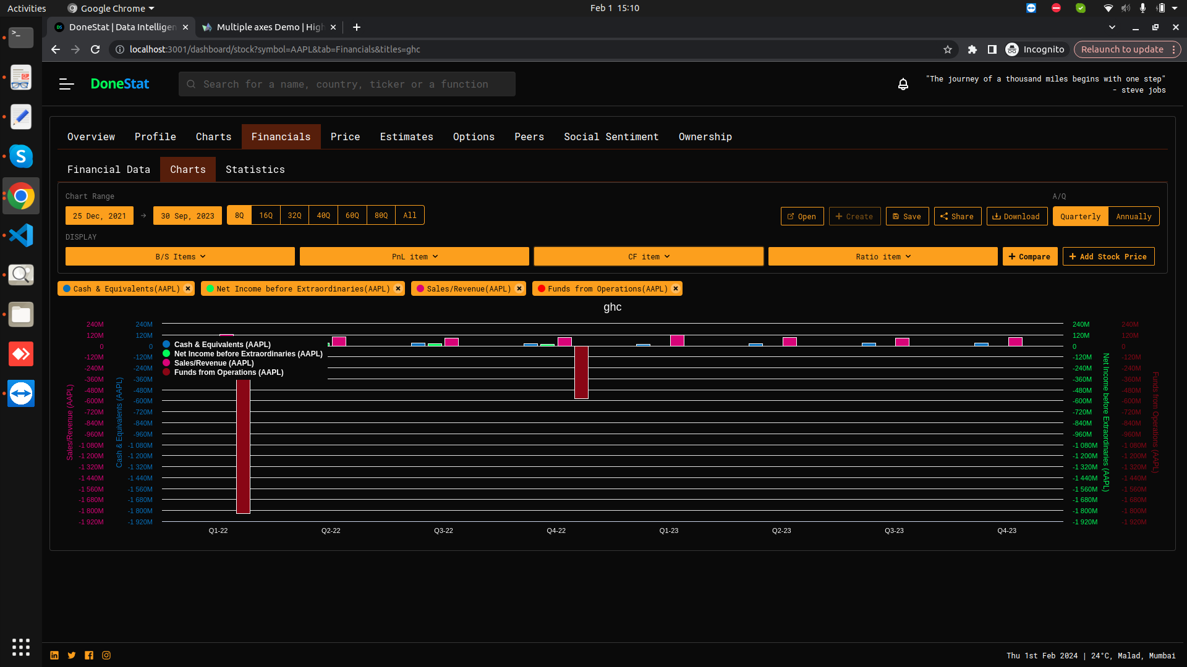Viewport: 1187px width, 667px height.
Task: Click the Download button
Action: pyautogui.click(x=1016, y=216)
